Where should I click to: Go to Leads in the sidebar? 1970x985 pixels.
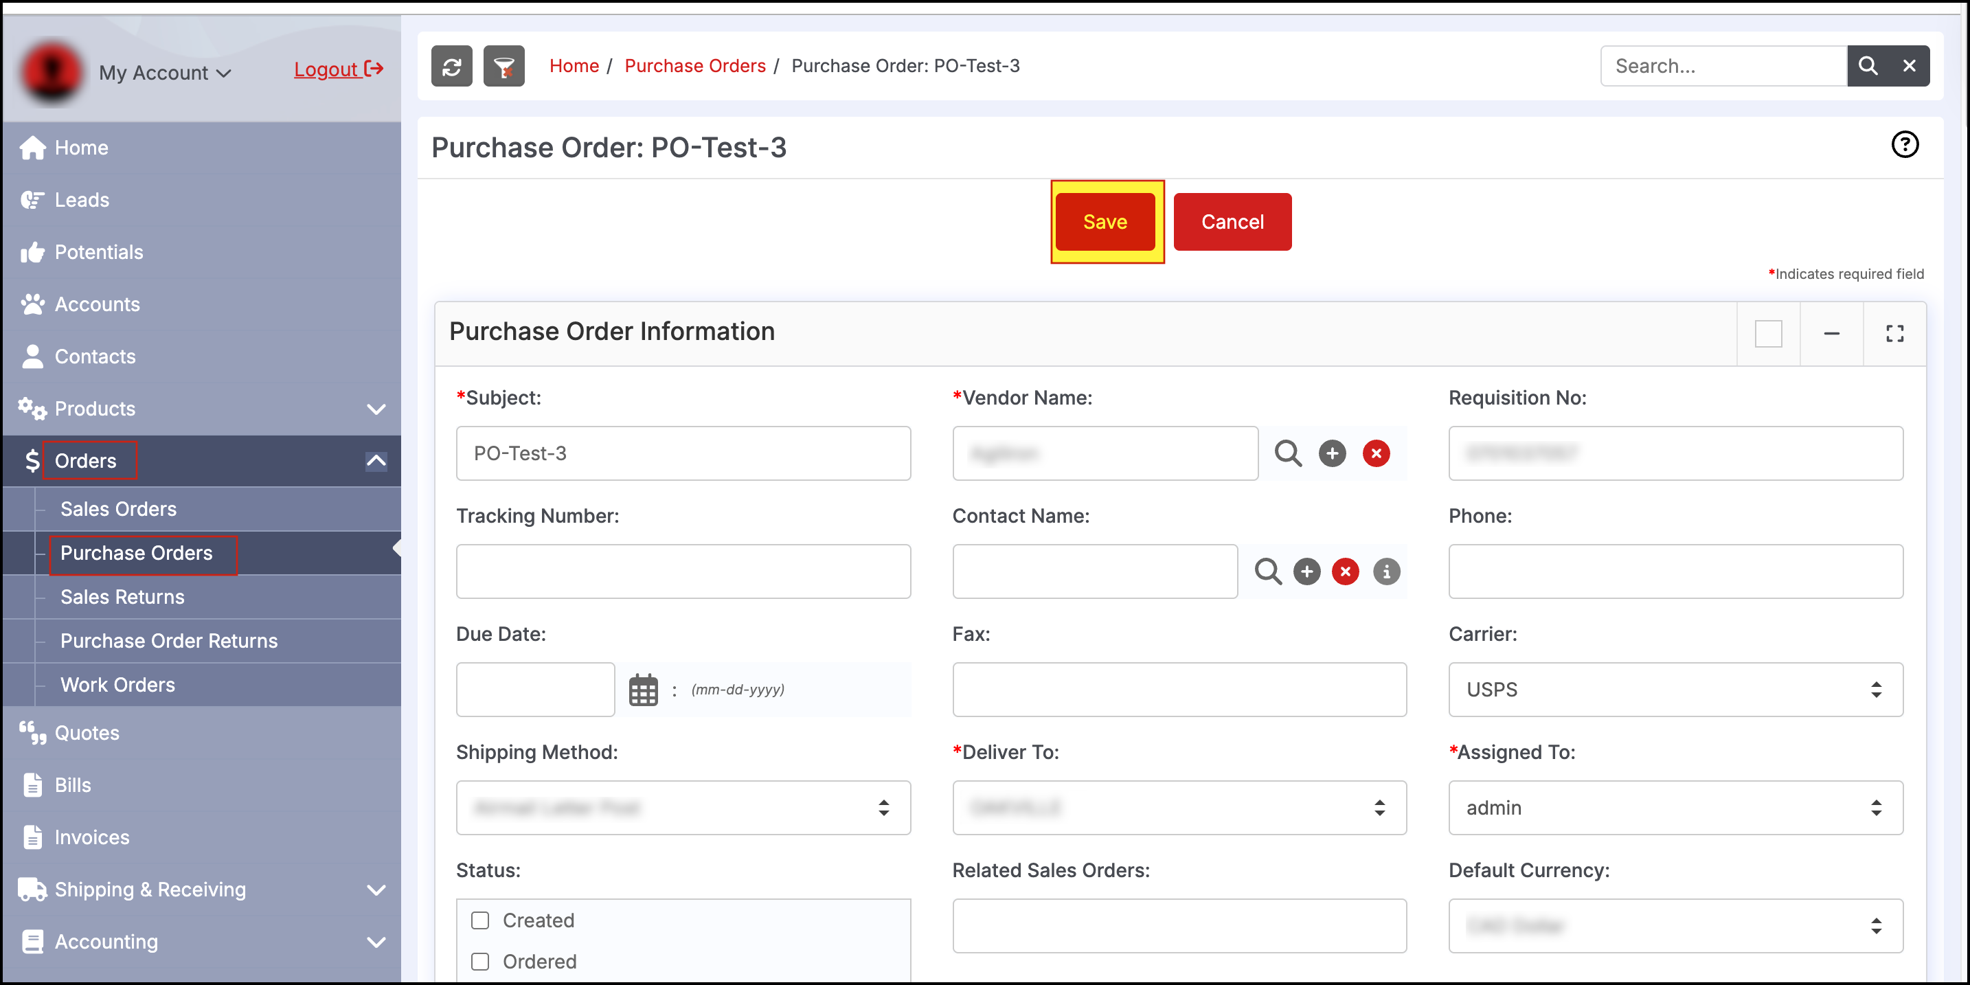click(82, 201)
